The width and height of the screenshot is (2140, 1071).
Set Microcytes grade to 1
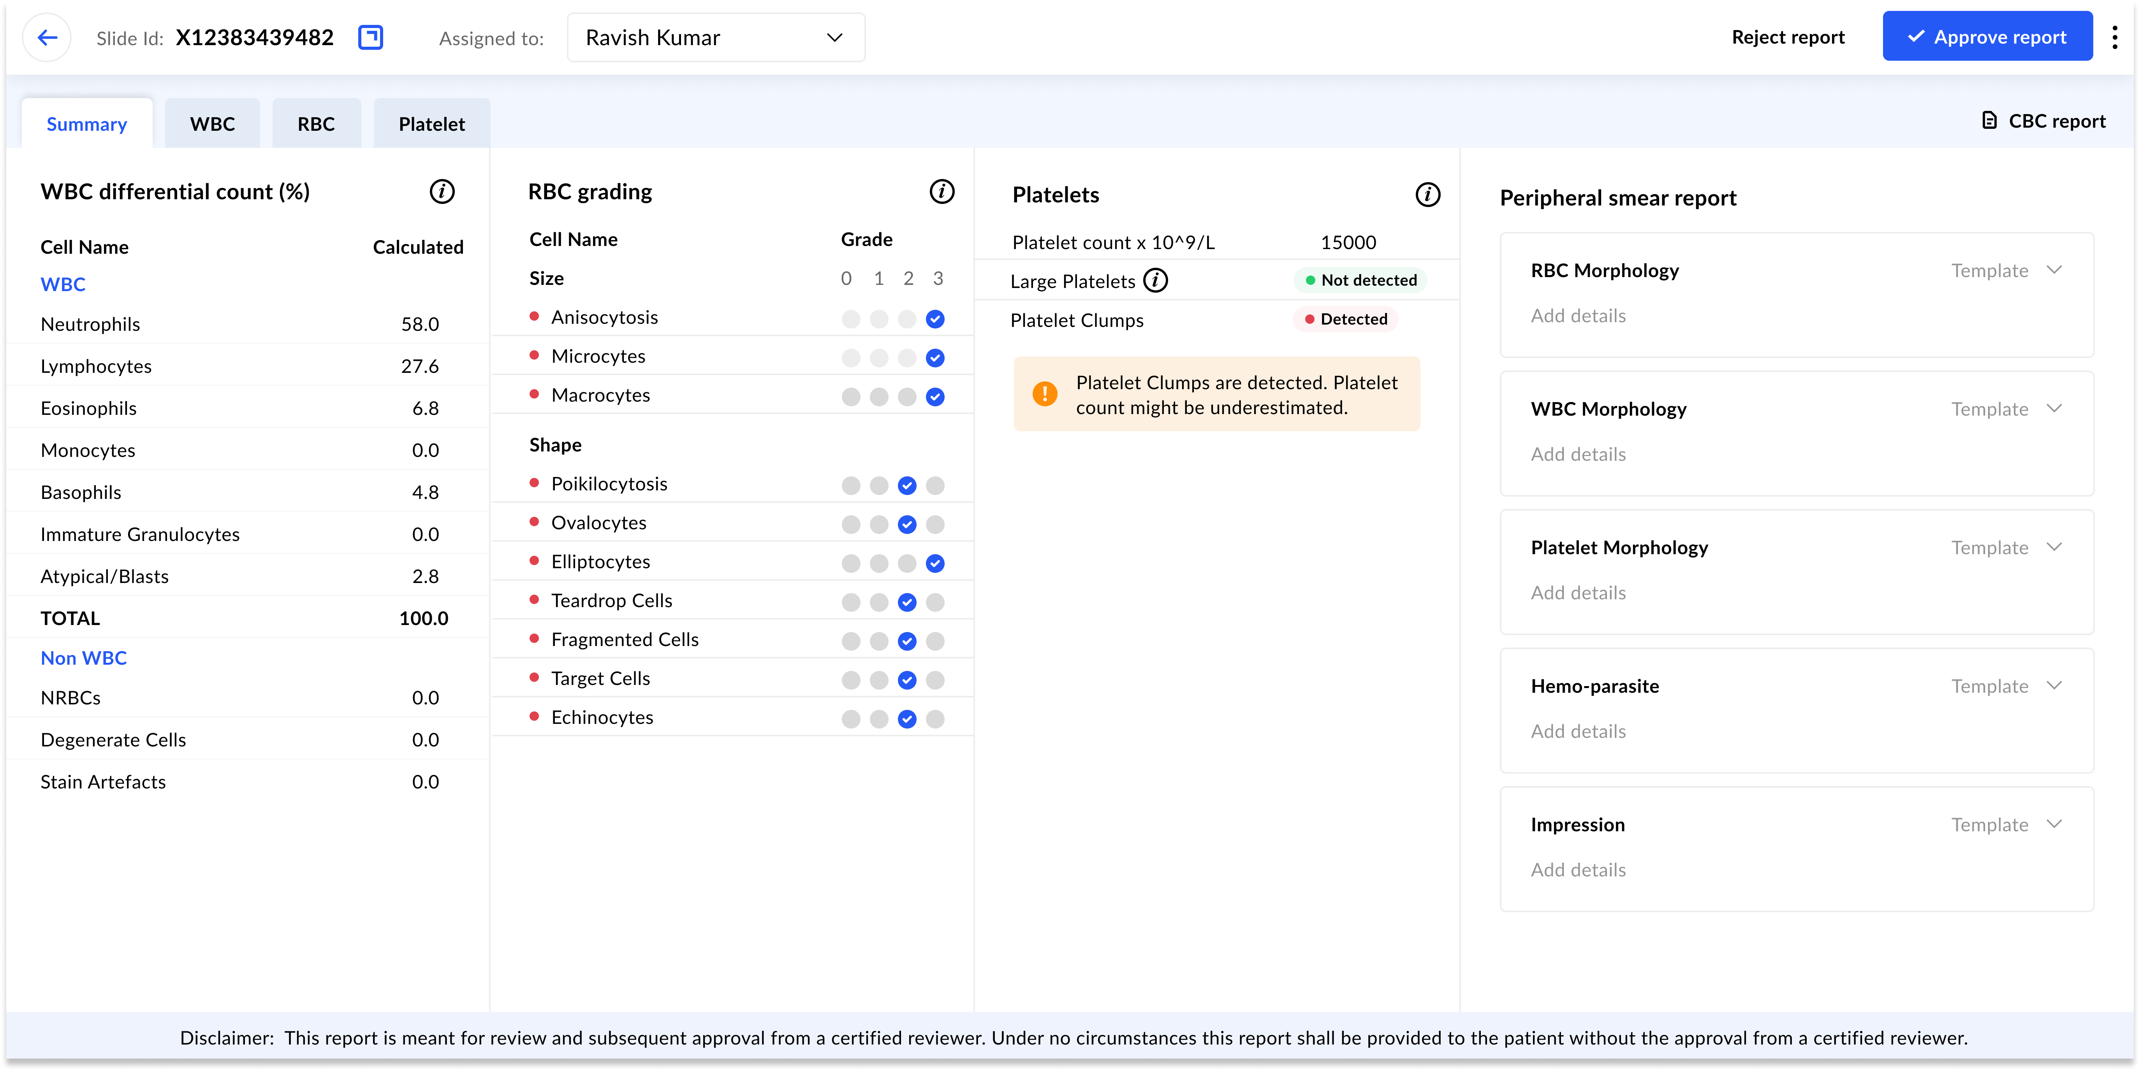tap(879, 358)
